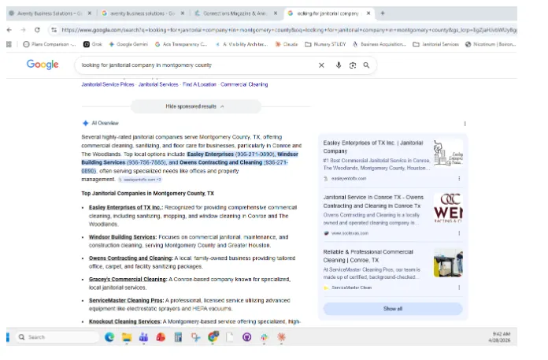
Task: Open Gracey's Commercial Cleaning bullet link
Action: (x=128, y=280)
